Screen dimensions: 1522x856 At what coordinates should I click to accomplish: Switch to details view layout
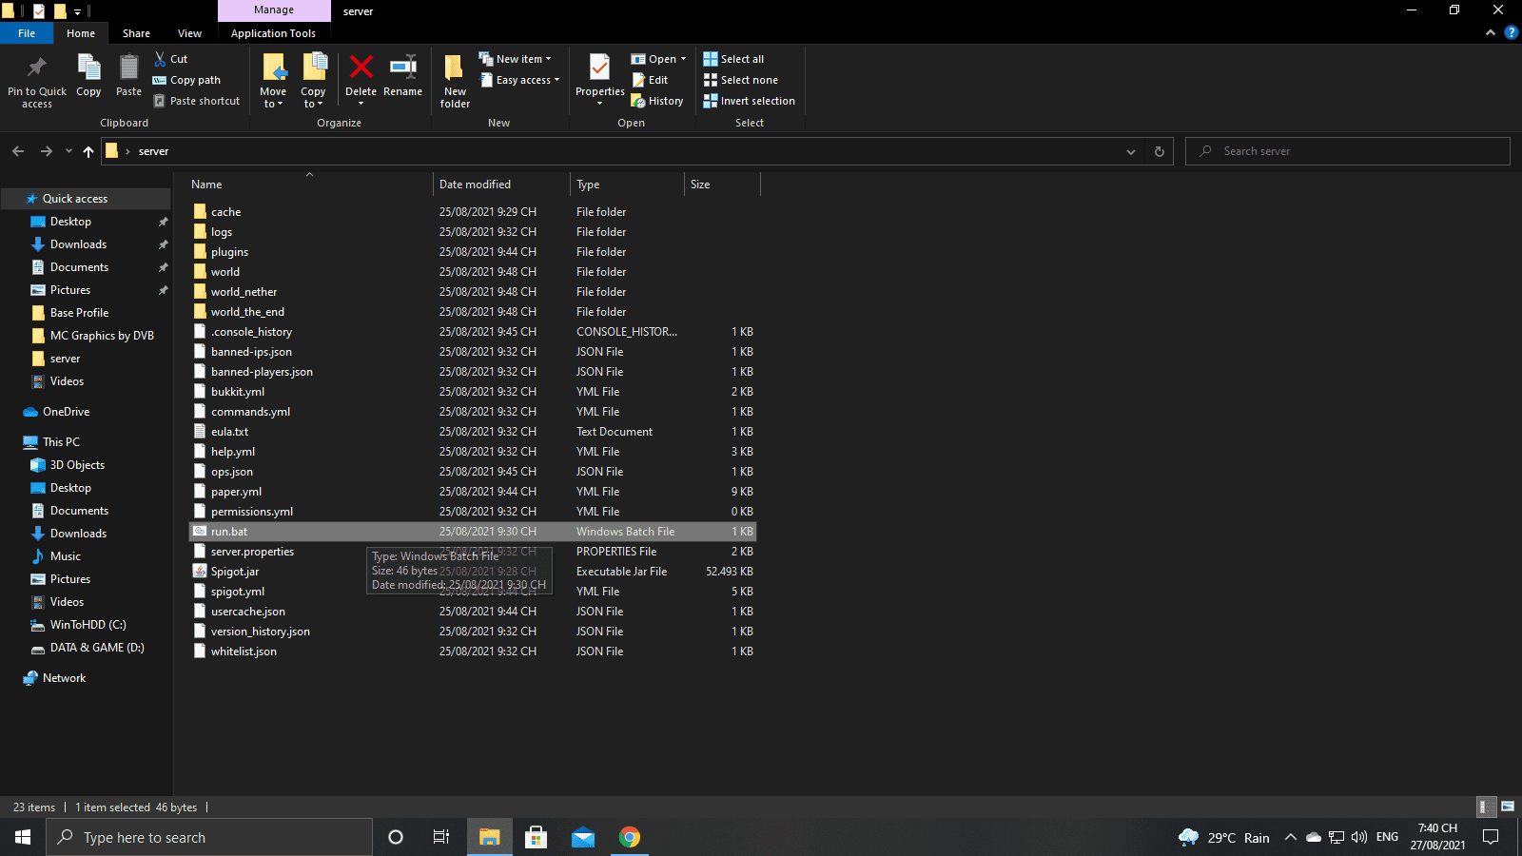point(1484,807)
